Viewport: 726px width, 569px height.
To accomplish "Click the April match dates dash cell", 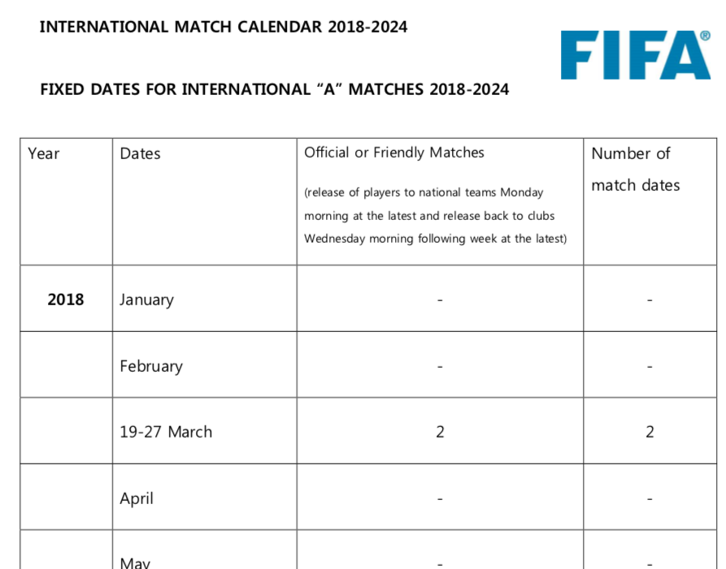I will 650,498.
